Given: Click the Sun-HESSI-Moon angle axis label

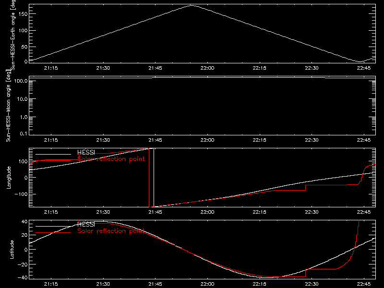Looking at the screenshot, I should click(8, 106).
